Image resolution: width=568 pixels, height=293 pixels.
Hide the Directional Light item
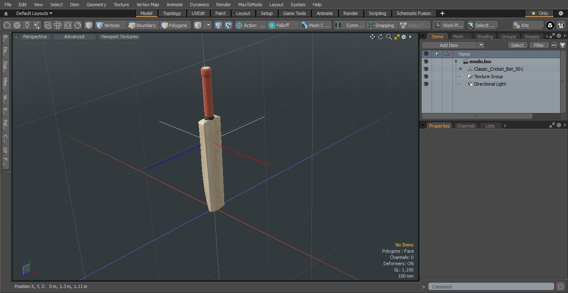tap(426, 84)
